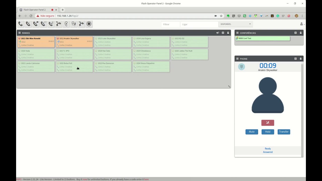Image resolution: width=322 pixels, height=181 pixels.
Task: Open the dialpad keypad in Phone panel
Action: 242,67
